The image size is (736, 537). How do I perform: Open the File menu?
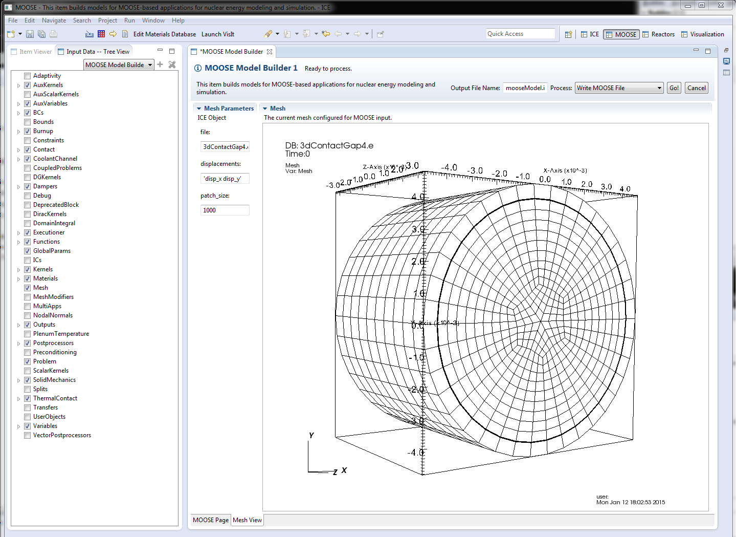point(13,20)
